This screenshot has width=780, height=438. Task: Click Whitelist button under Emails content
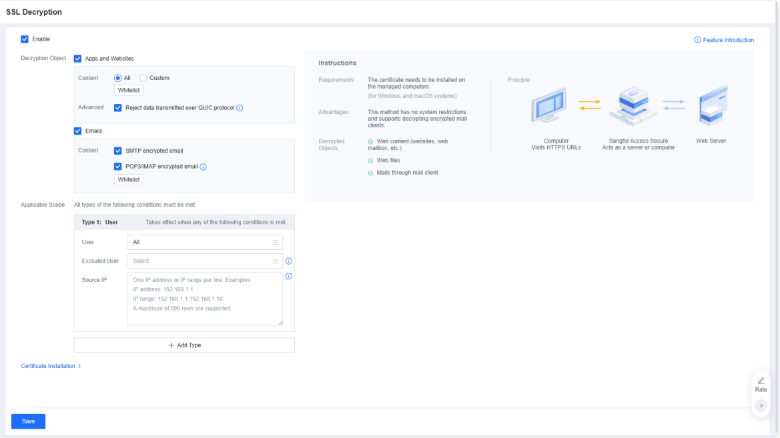coord(129,180)
